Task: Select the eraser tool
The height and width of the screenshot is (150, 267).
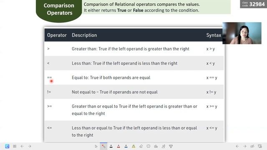Action: pyautogui.click(x=141, y=146)
